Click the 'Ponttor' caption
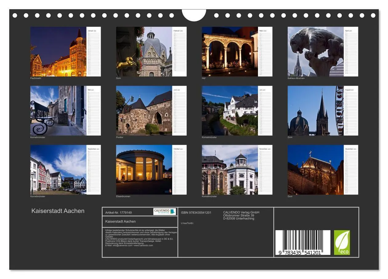Image resolution: width=388 pixels, height=279 pixels. (120, 137)
